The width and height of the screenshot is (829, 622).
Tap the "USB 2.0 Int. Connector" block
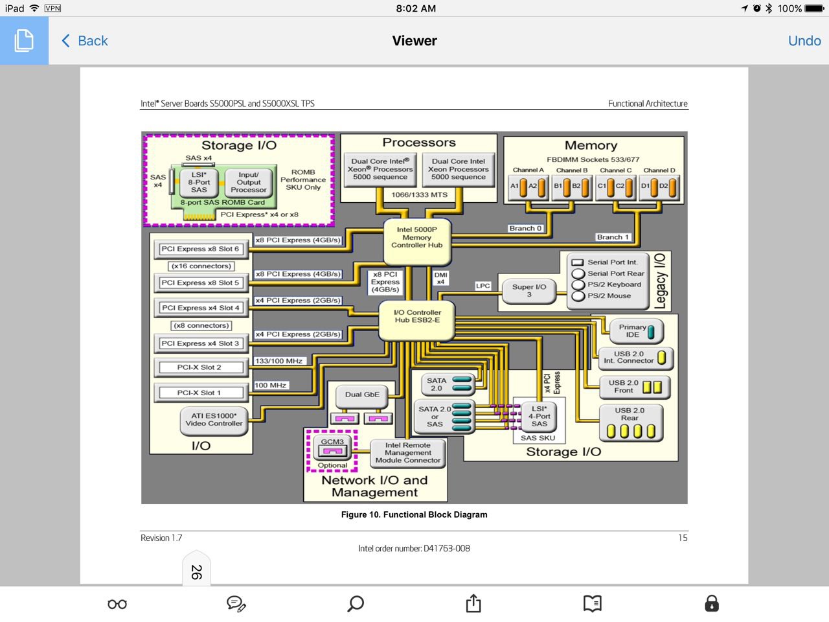pos(636,358)
